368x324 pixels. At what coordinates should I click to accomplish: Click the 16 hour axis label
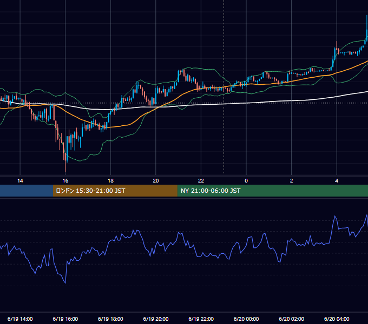65,181
